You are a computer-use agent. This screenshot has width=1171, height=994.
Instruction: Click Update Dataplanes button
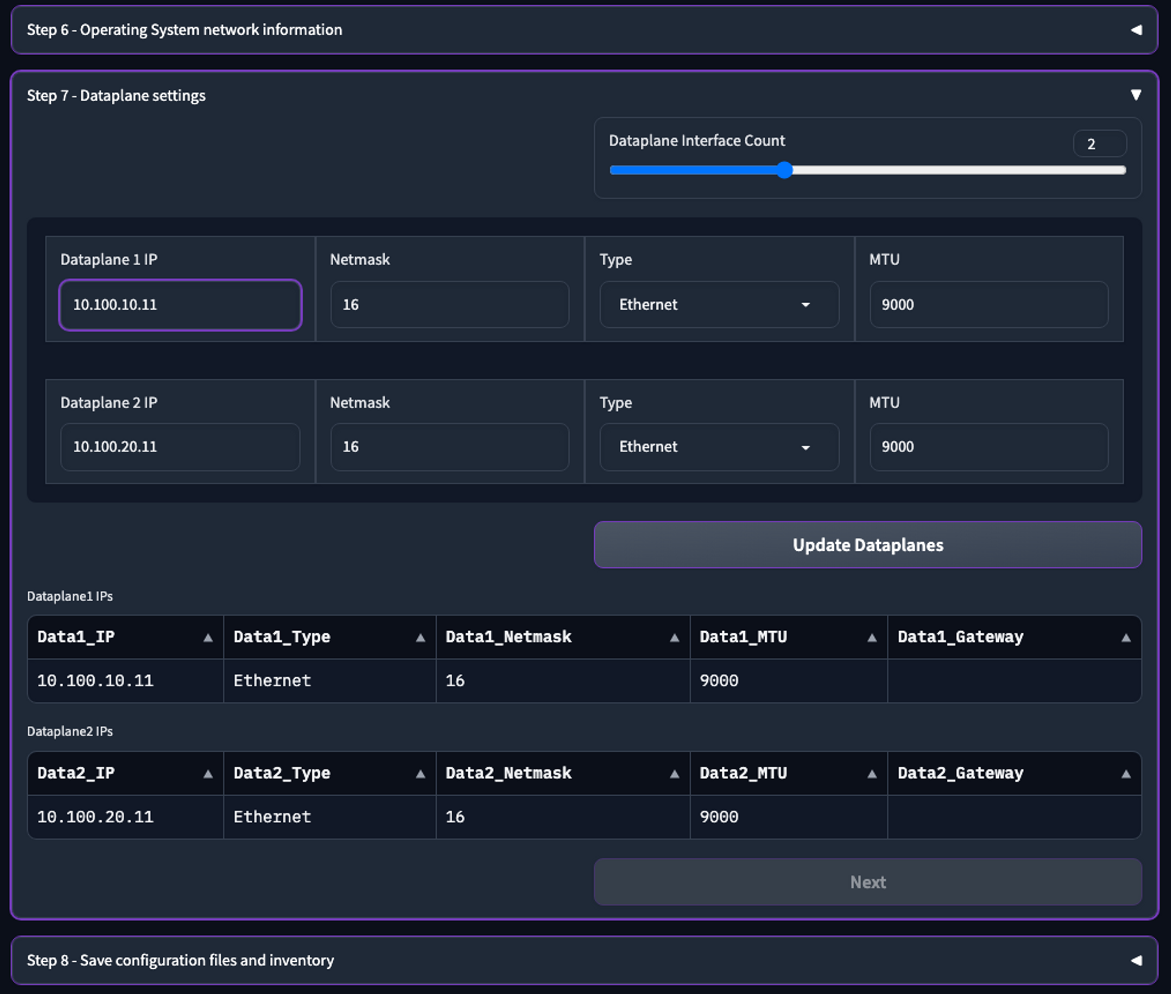[868, 544]
